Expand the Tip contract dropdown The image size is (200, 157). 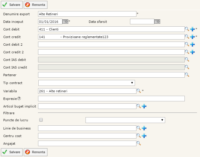[x=86, y=83]
